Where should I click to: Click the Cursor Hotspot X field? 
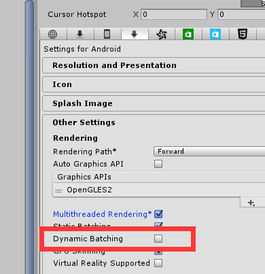click(174, 14)
